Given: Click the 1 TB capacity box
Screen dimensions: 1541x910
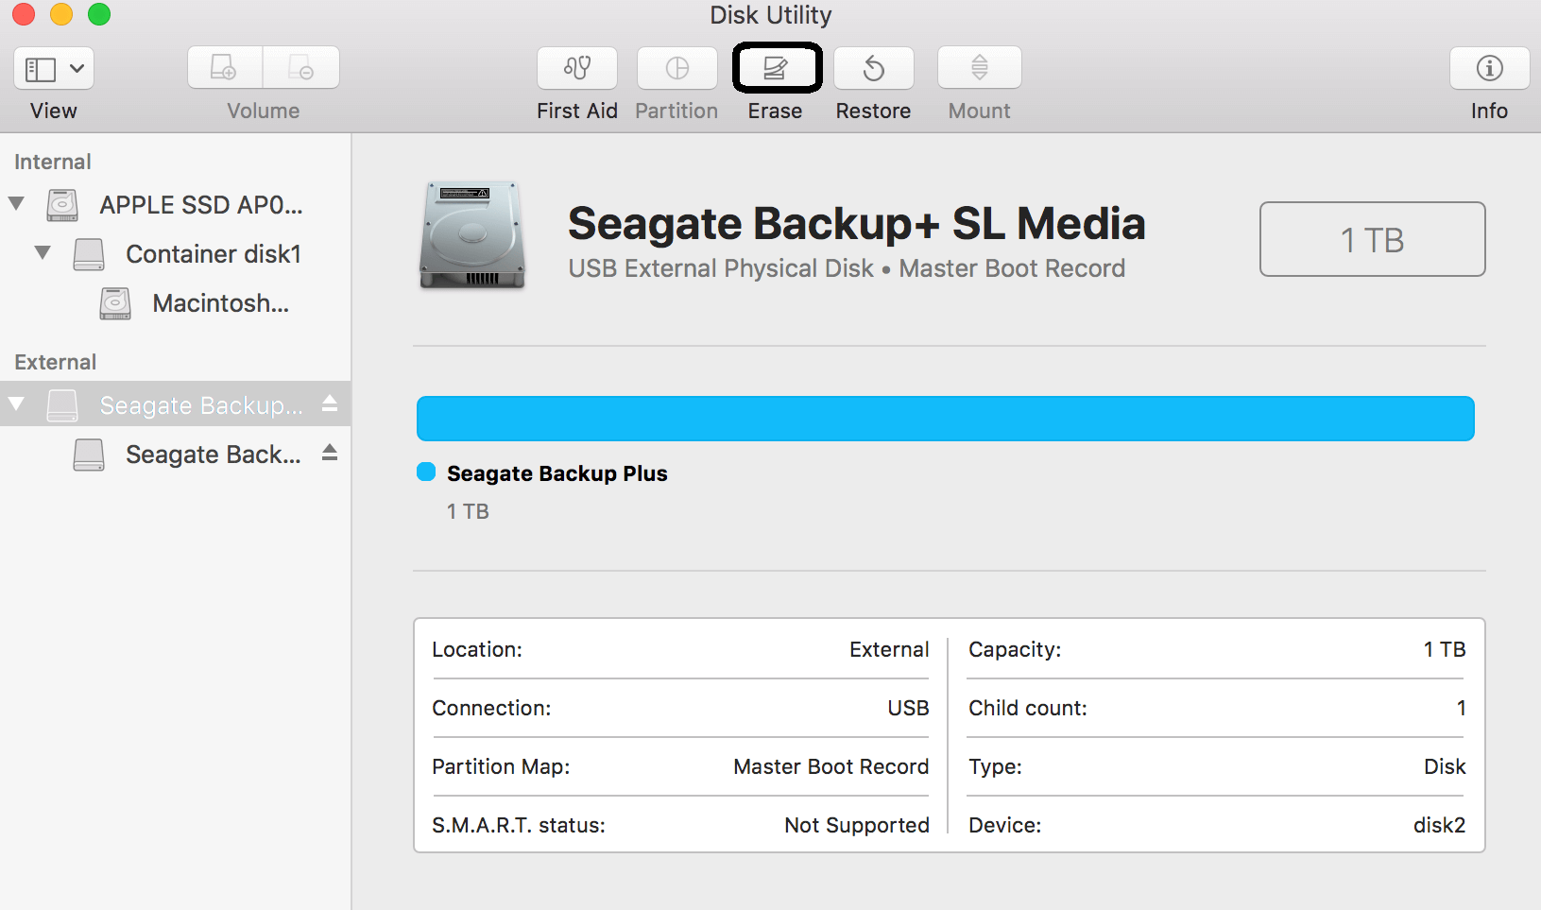Looking at the screenshot, I should tap(1373, 239).
